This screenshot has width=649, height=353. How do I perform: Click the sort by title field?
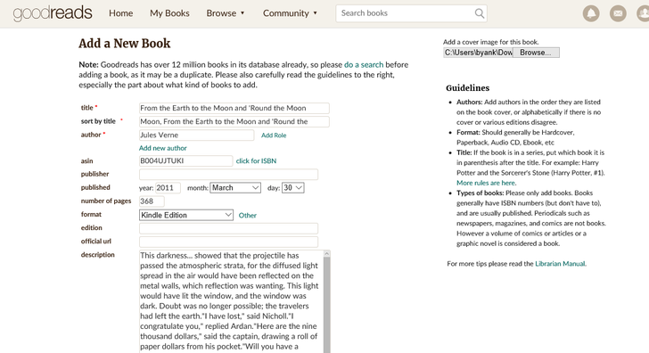(234, 121)
